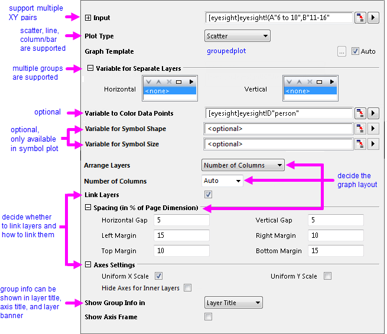The height and width of the screenshot is (334, 387).
Task: Toggle the Link Layers checkbox
Action: coord(208,195)
